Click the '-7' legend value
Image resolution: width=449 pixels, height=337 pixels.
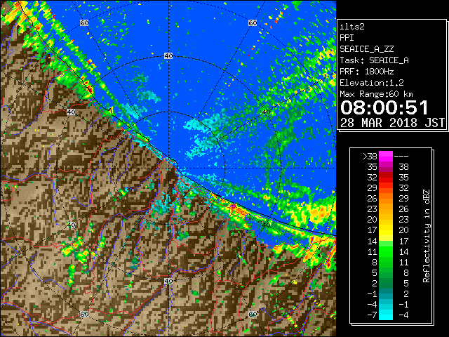(x=372, y=315)
